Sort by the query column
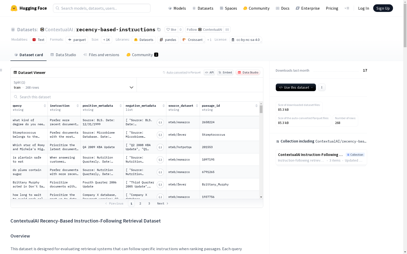This screenshot has height=254, width=407. (x=45, y=106)
